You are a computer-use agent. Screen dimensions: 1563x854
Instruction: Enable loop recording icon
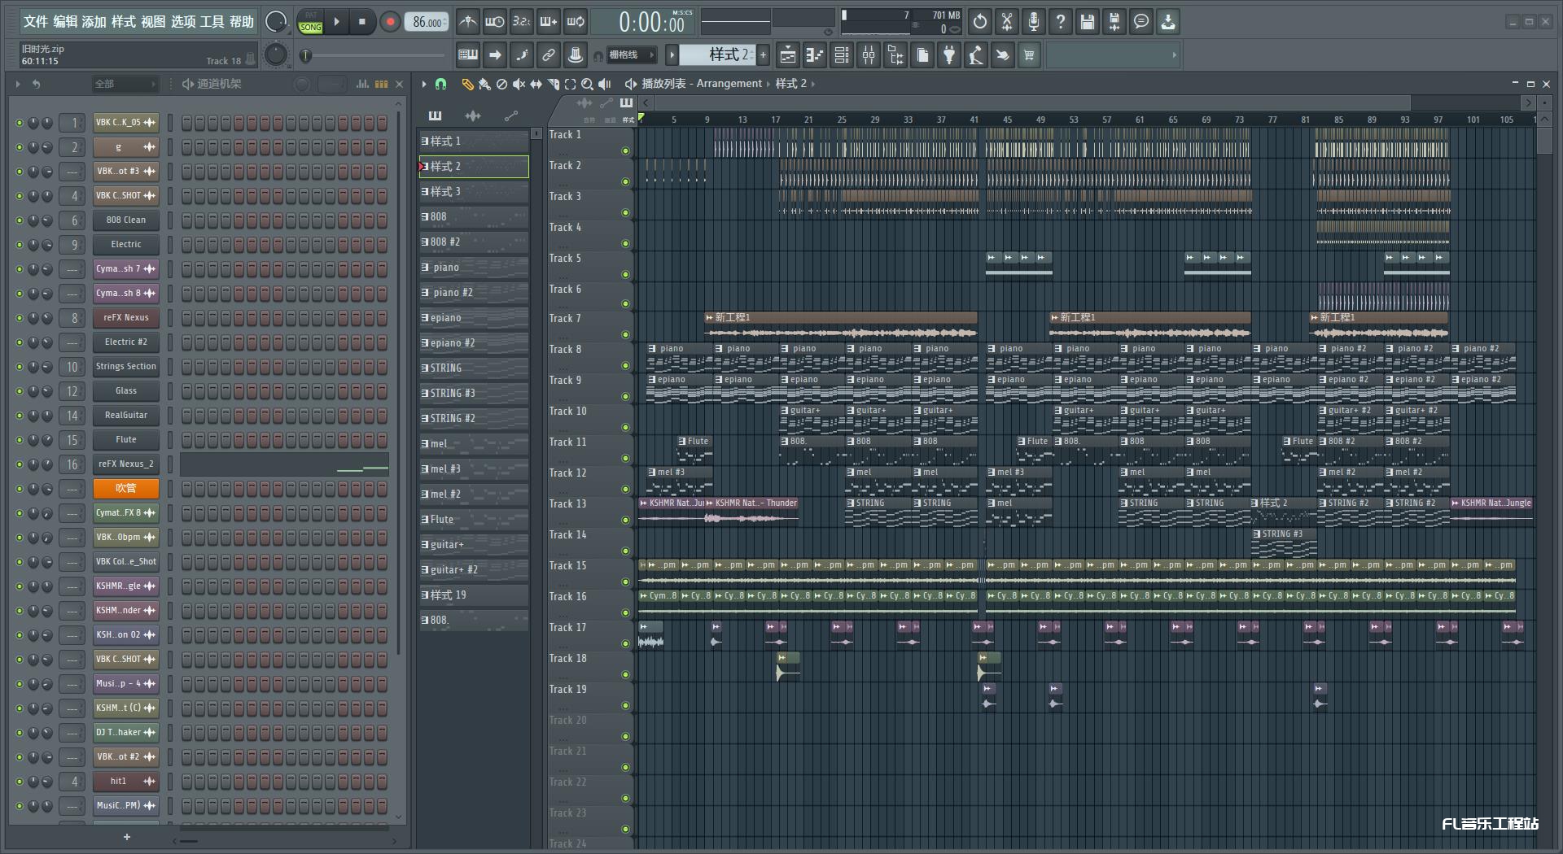576,22
